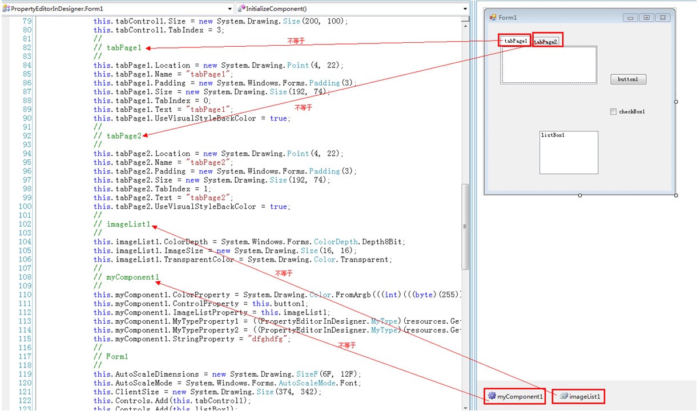Click Form1's bottom-right corner resize handle

(x=676, y=195)
